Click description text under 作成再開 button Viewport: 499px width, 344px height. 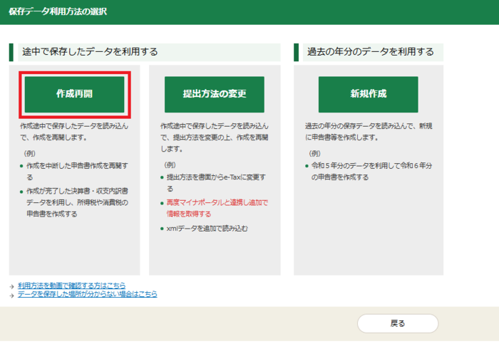point(74,132)
